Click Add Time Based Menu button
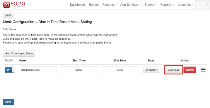Screen dimensions: 210x108 19,53
